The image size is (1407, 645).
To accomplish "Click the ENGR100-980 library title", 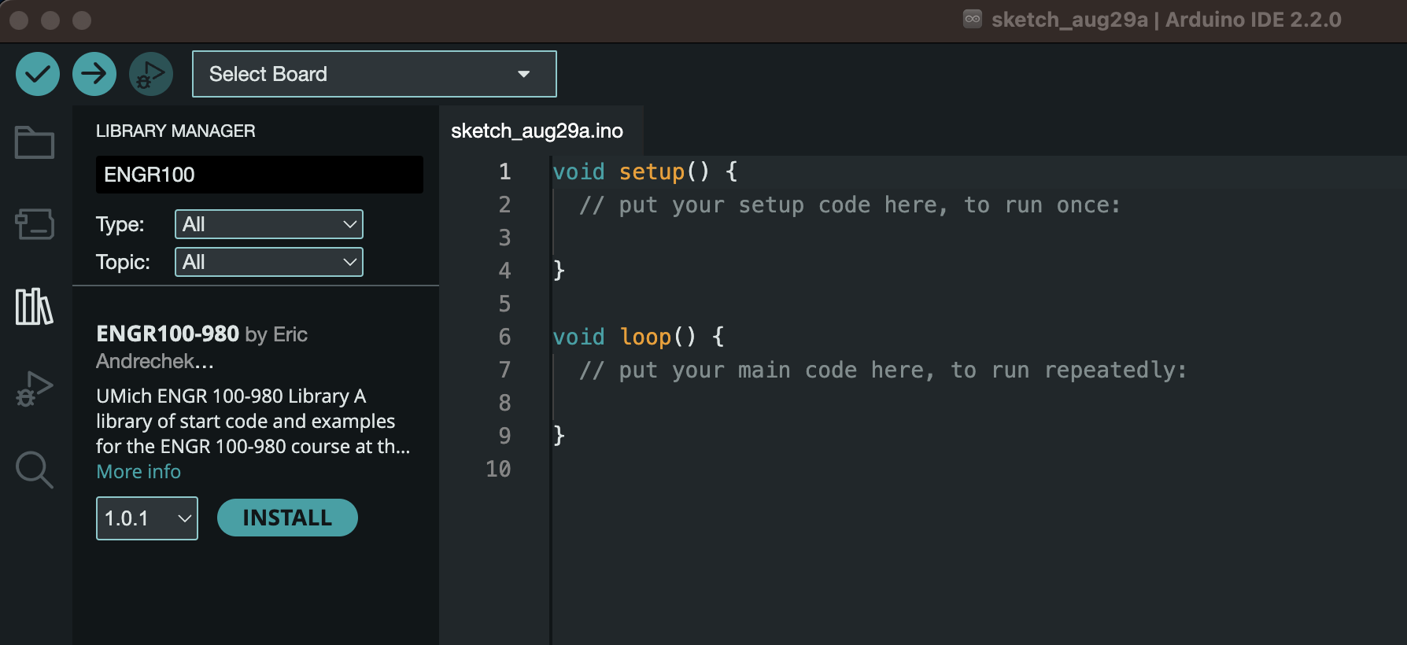I will point(168,334).
